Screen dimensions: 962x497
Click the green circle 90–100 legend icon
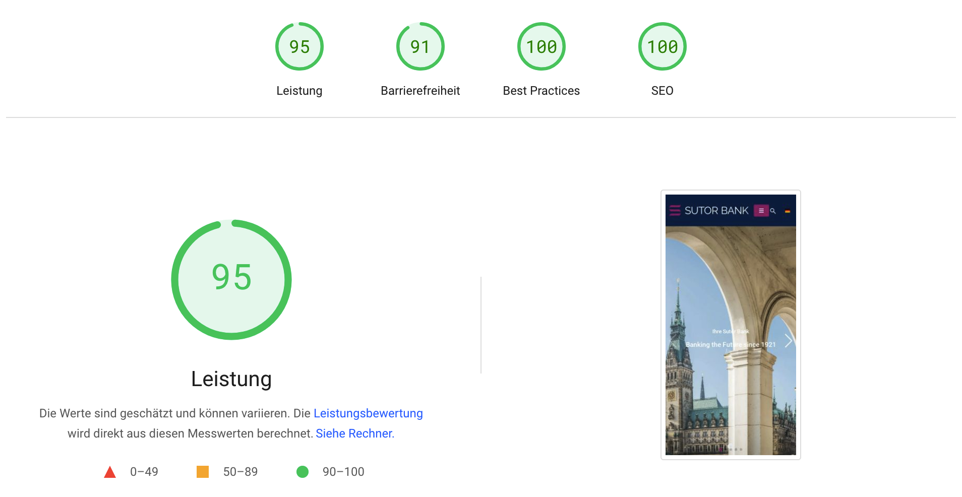303,472
